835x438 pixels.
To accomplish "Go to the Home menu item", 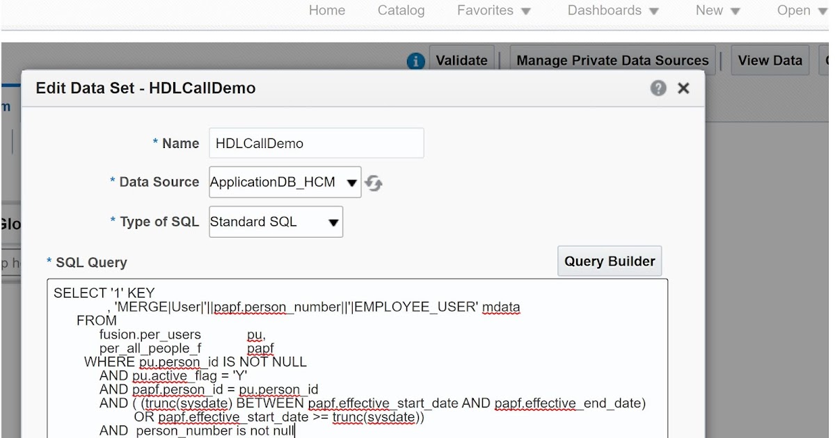I will [x=326, y=10].
